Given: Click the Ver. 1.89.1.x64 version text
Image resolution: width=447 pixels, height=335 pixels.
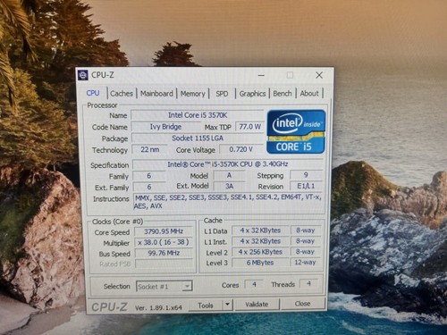Looking at the screenshot, I should [158, 307].
